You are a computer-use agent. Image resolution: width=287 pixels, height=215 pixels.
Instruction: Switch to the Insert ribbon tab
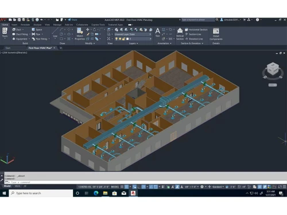click(x=14, y=25)
